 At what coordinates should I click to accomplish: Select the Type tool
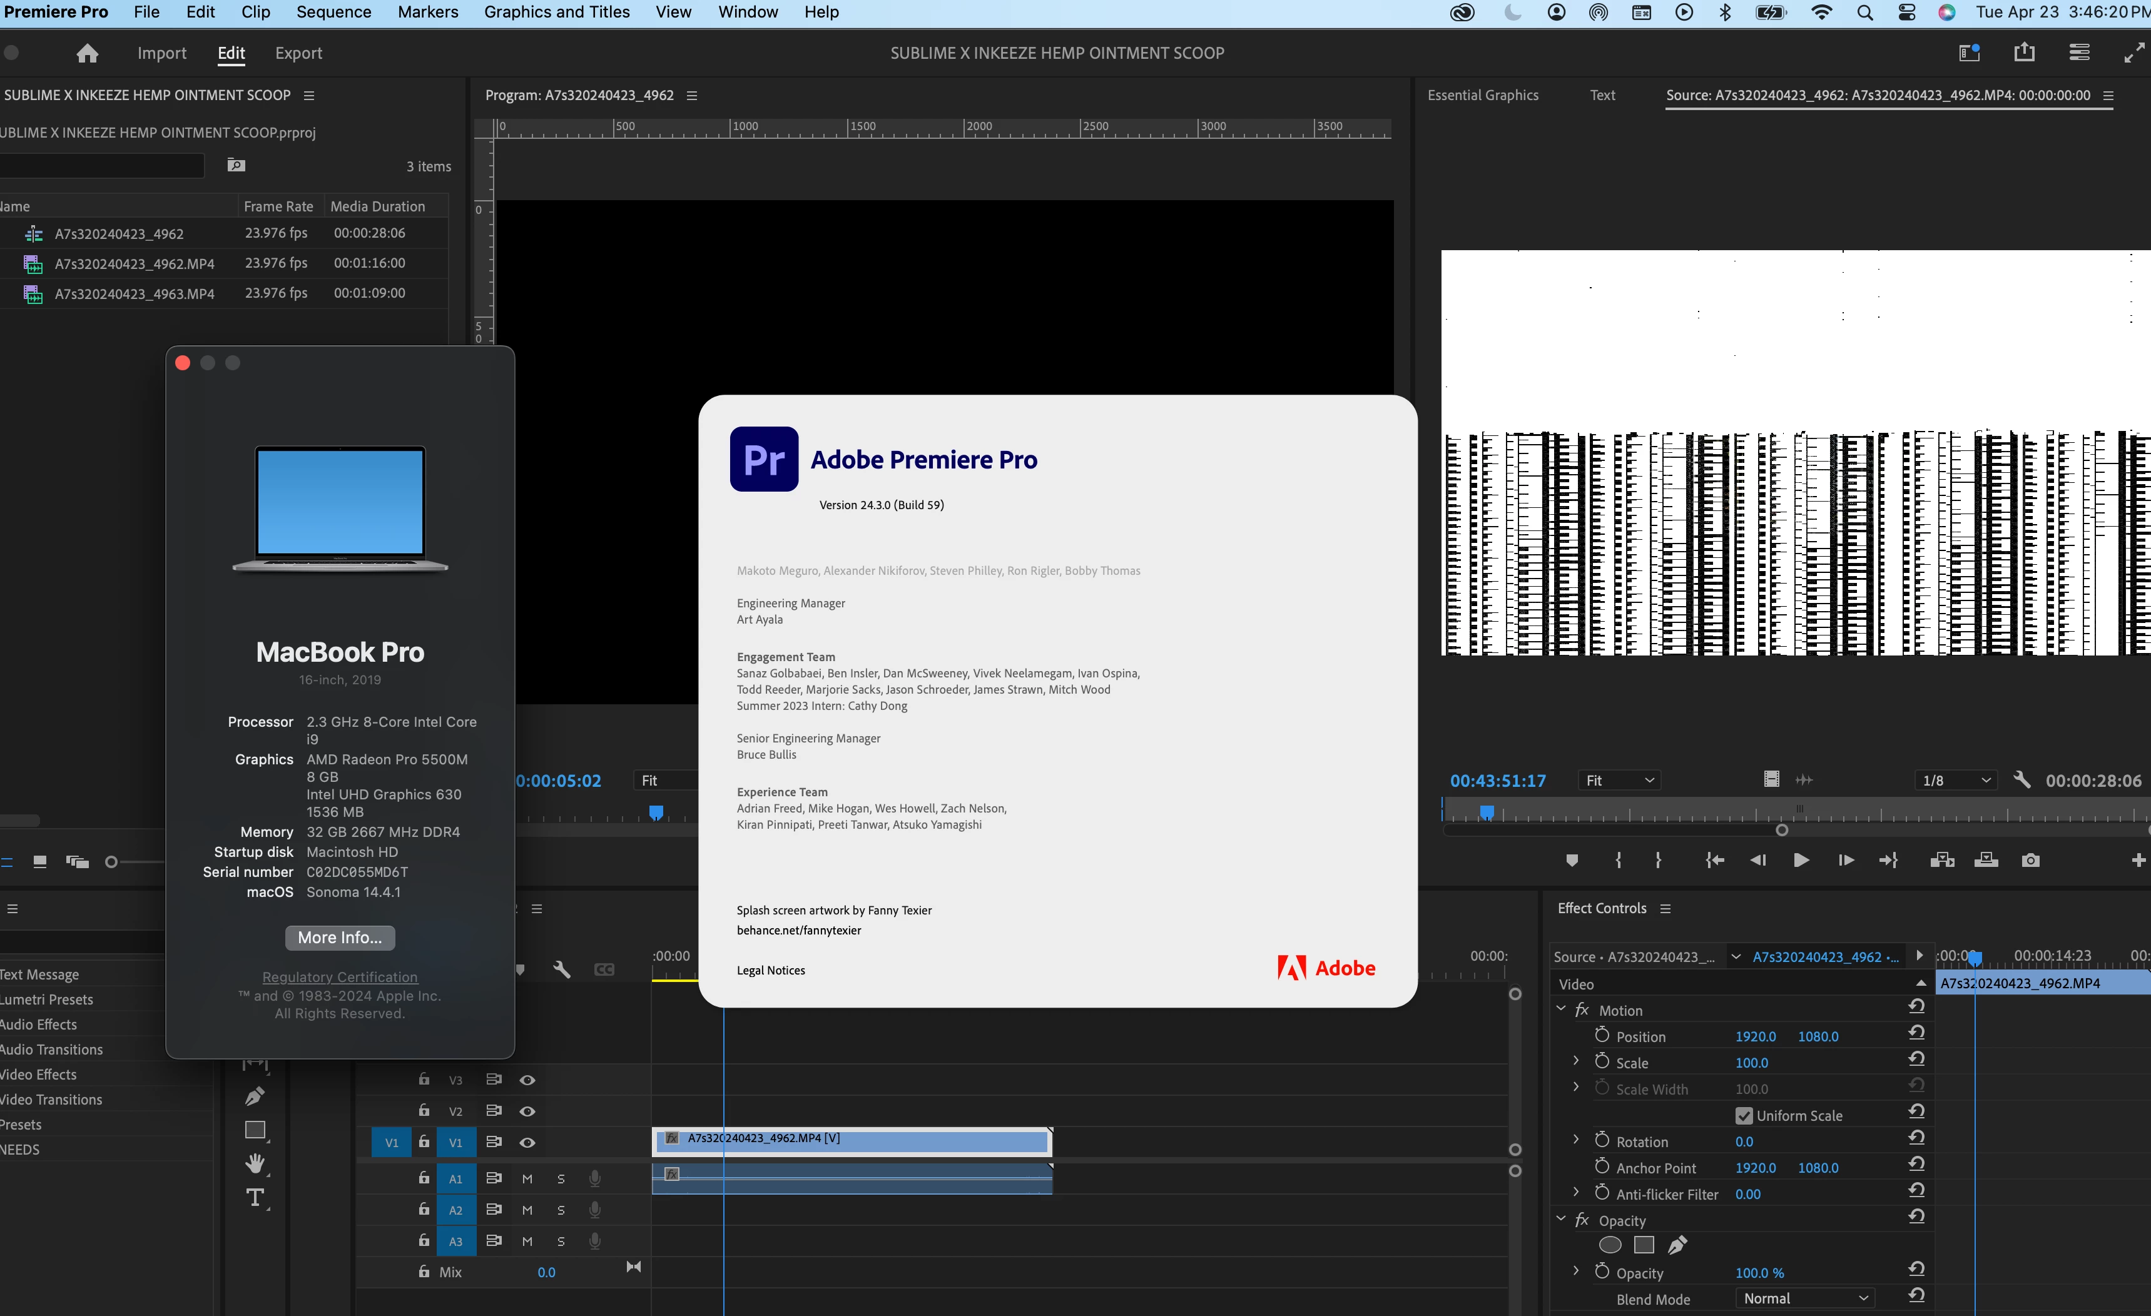pyautogui.click(x=255, y=1197)
